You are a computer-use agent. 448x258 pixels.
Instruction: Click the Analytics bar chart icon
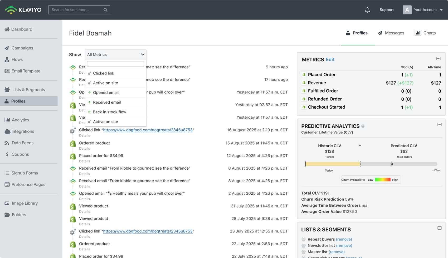(7, 120)
